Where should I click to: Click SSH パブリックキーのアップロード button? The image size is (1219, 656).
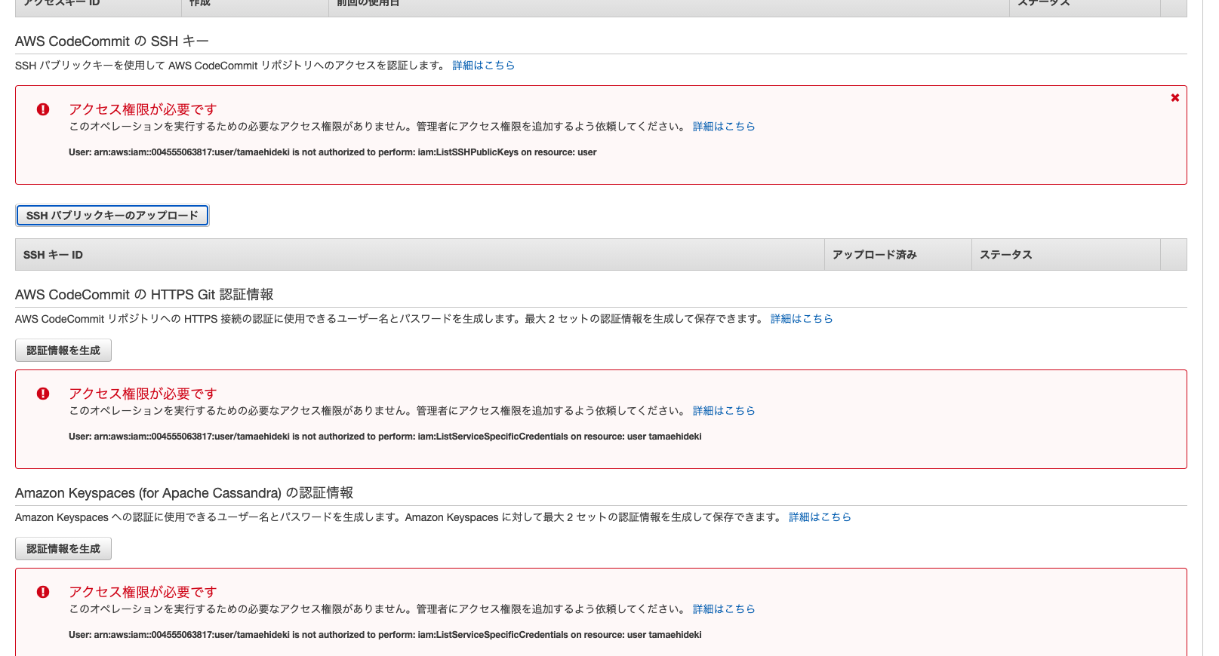pos(112,216)
